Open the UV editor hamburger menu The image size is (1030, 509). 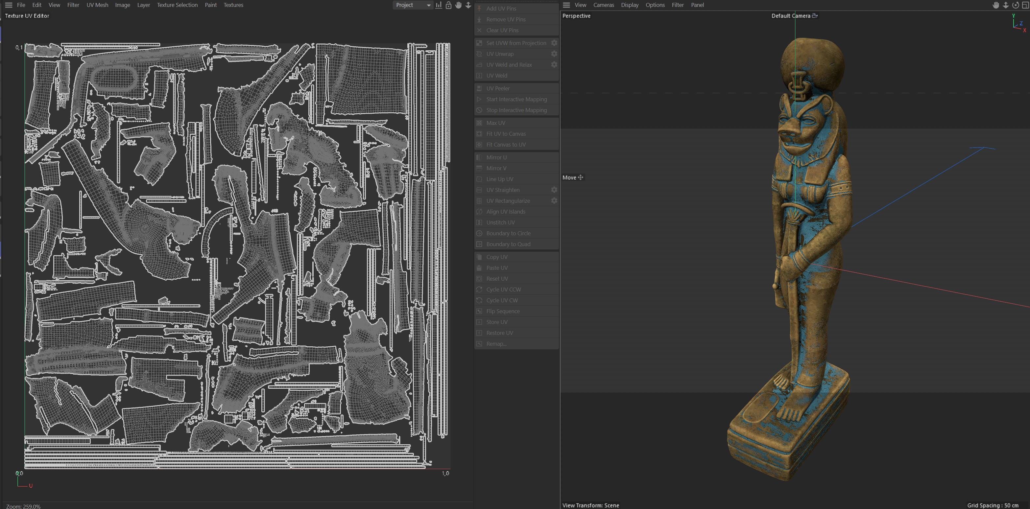pyautogui.click(x=9, y=5)
